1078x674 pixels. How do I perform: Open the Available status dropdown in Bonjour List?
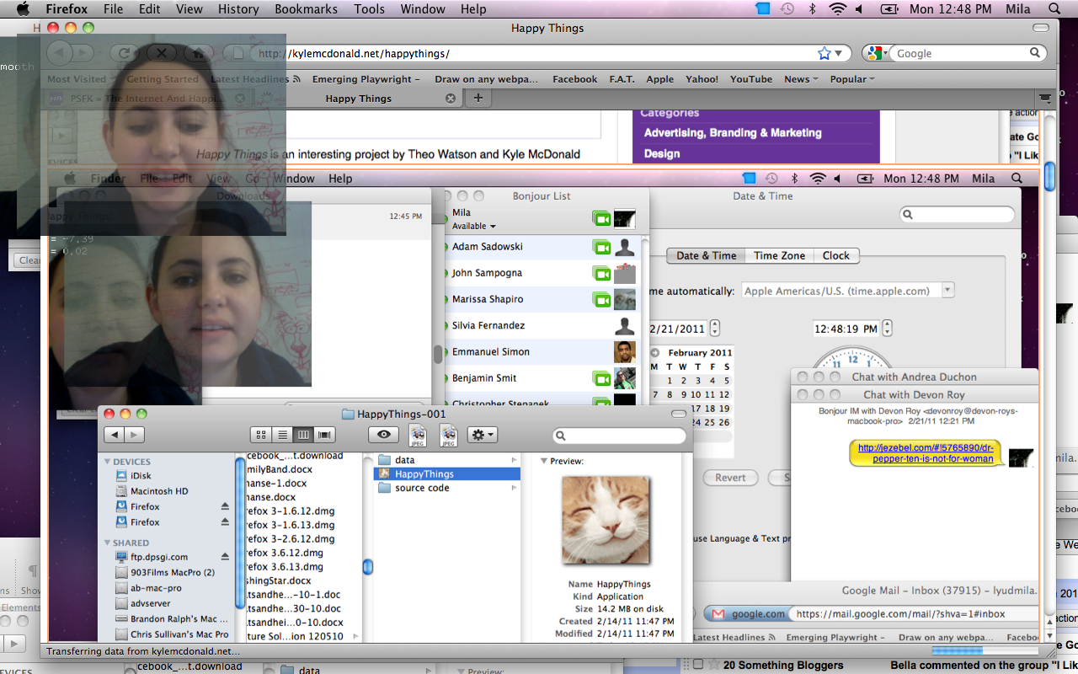(x=474, y=226)
